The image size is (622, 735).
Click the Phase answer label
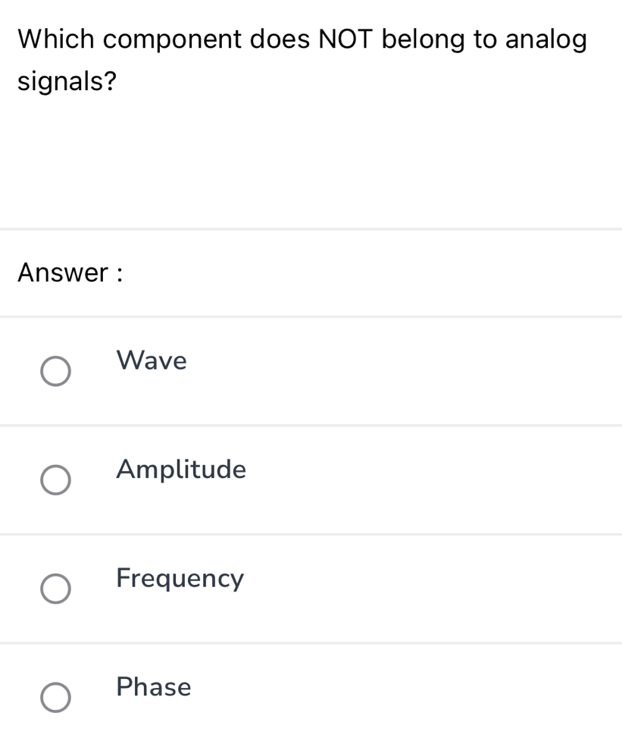coord(153,687)
